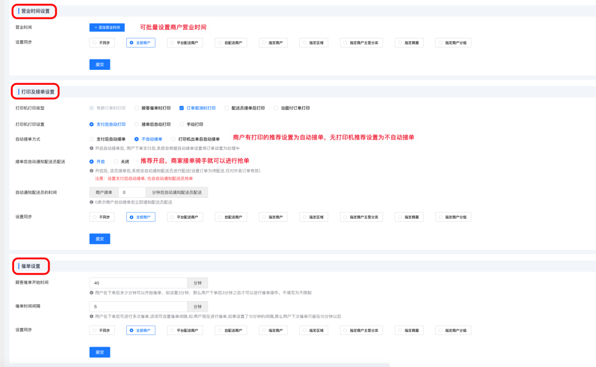Enable 配送员接单后打印 checkbox
This screenshot has height=367, width=596.
point(226,108)
